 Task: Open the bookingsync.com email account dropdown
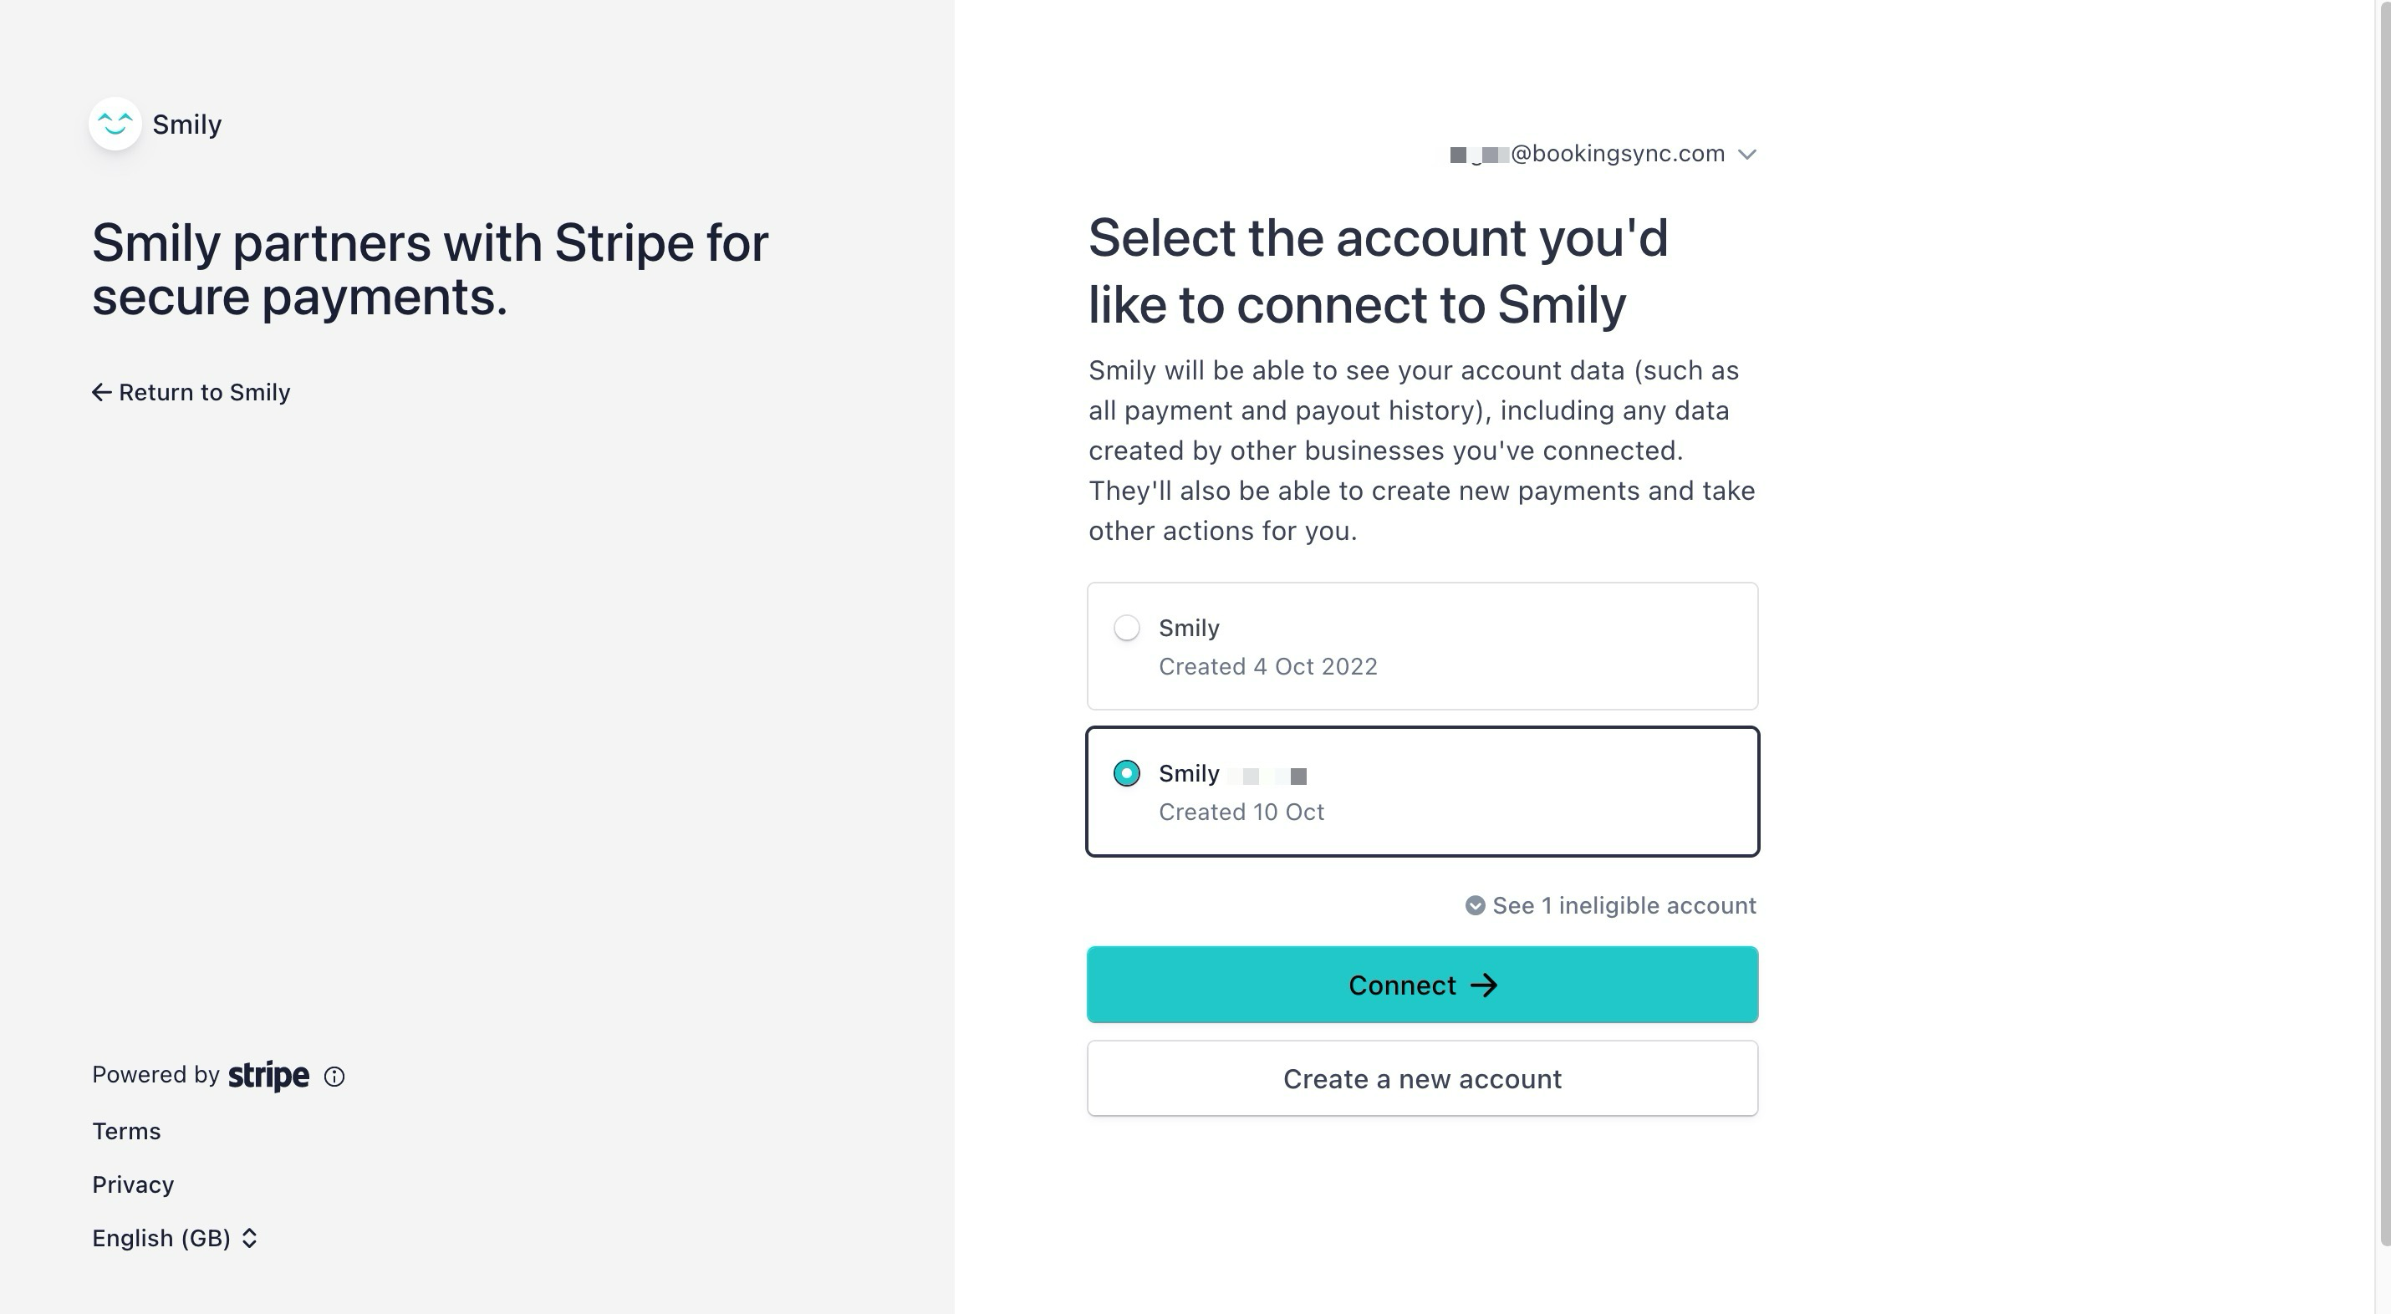coord(1604,154)
